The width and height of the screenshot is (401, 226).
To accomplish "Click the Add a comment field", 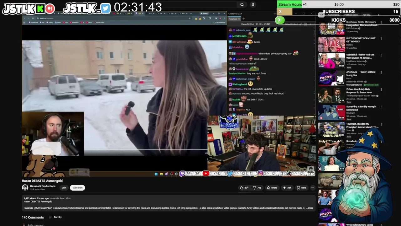I will click(36, 225).
